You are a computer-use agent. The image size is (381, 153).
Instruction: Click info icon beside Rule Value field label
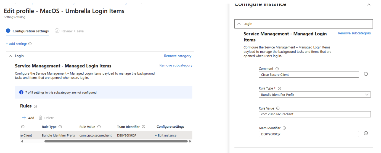(x=278, y=108)
